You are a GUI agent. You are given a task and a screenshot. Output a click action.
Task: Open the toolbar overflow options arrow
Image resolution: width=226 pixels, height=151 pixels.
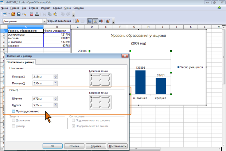tap(74, 16)
